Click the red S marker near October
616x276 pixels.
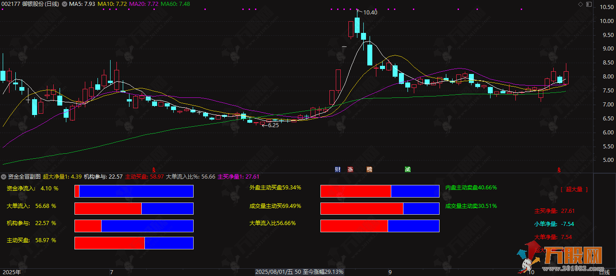[x=559, y=170]
